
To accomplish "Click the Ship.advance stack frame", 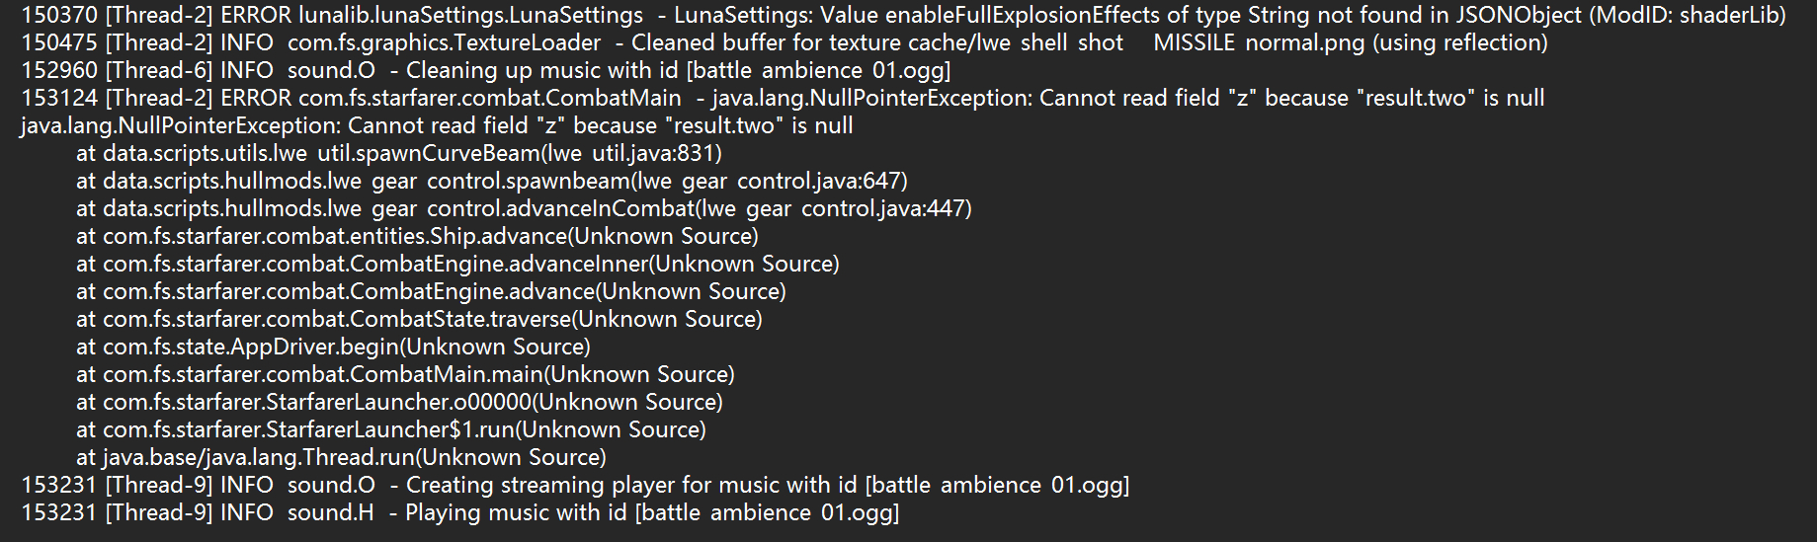I will (417, 237).
